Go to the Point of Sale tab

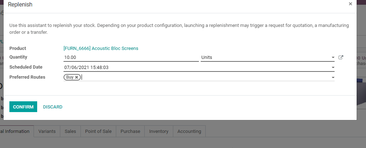pyautogui.click(x=98, y=131)
